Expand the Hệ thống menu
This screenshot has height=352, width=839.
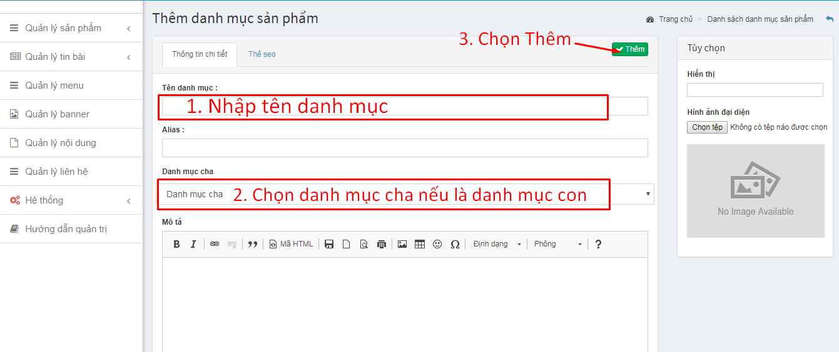coord(71,200)
